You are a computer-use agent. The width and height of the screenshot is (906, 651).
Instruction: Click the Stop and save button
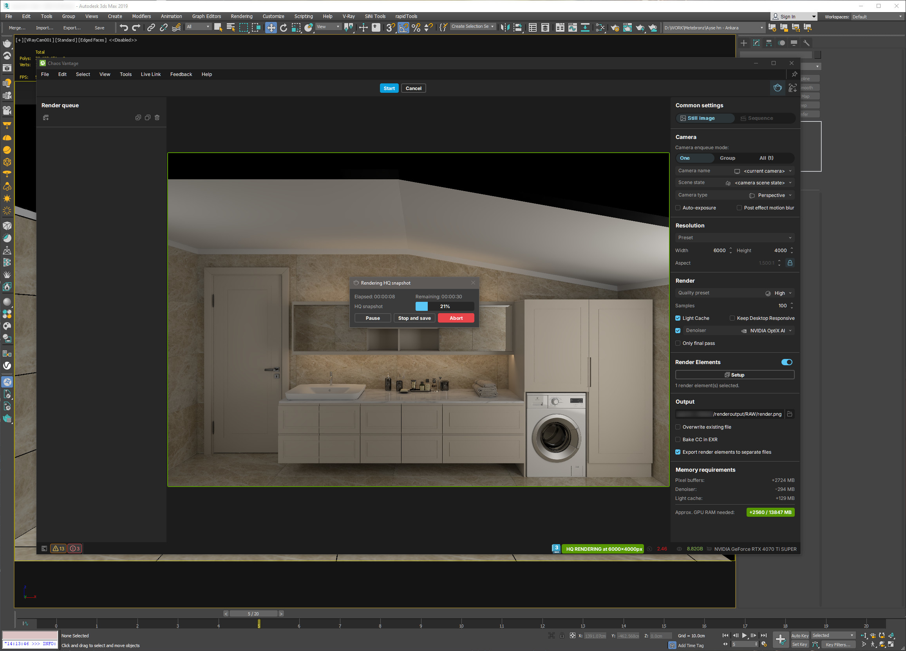[414, 318]
